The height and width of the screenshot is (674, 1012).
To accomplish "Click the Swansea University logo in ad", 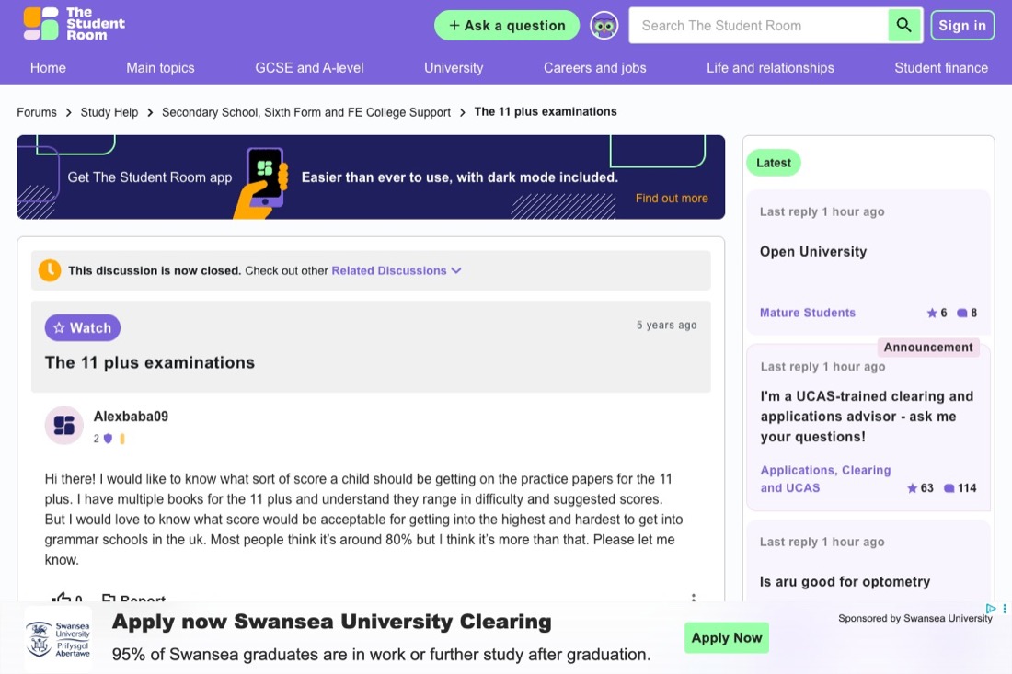I will [x=58, y=638].
